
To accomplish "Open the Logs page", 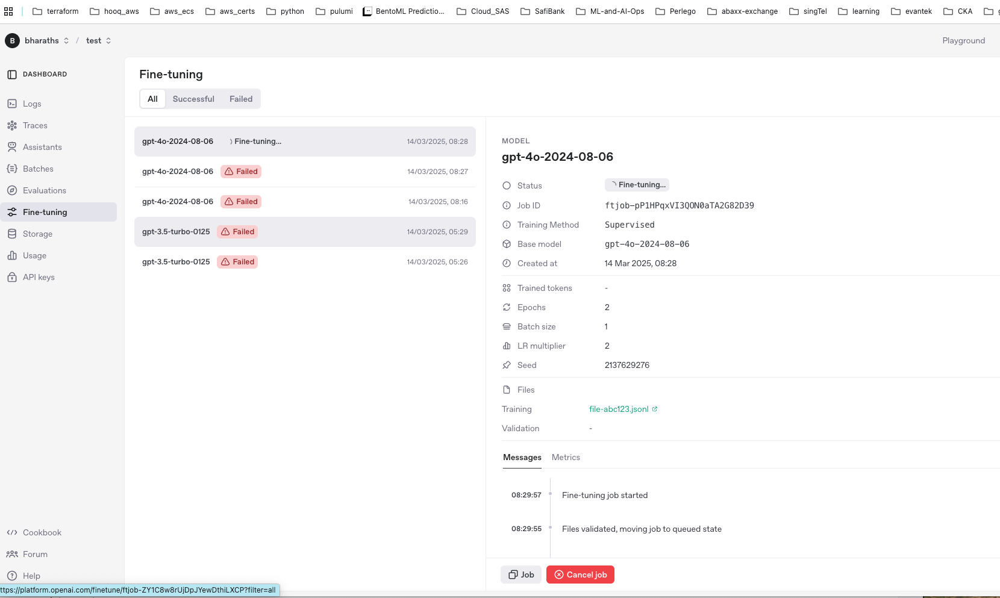I will click(32, 104).
